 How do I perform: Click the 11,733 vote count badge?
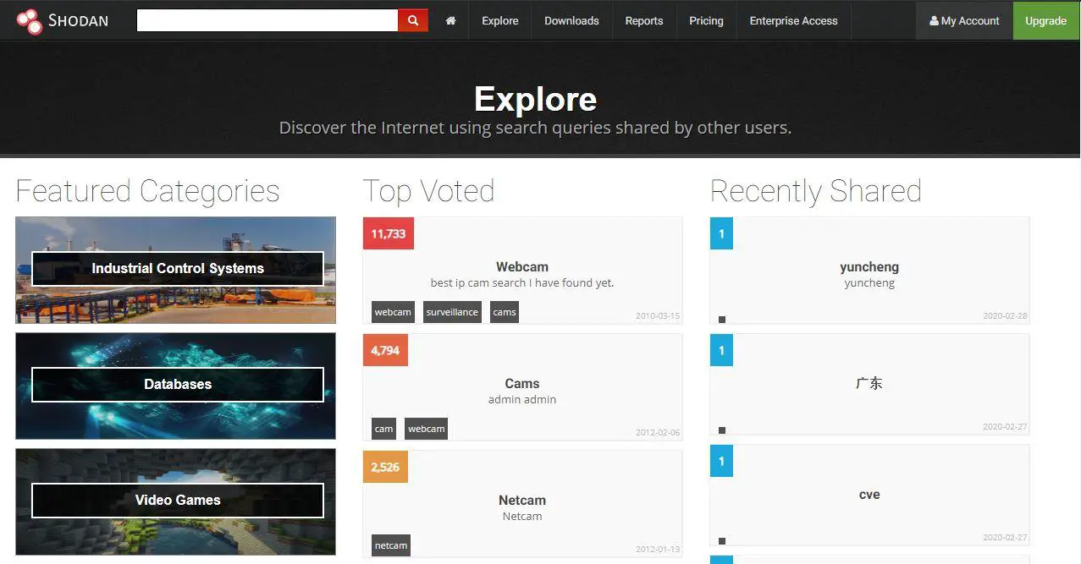click(x=389, y=233)
